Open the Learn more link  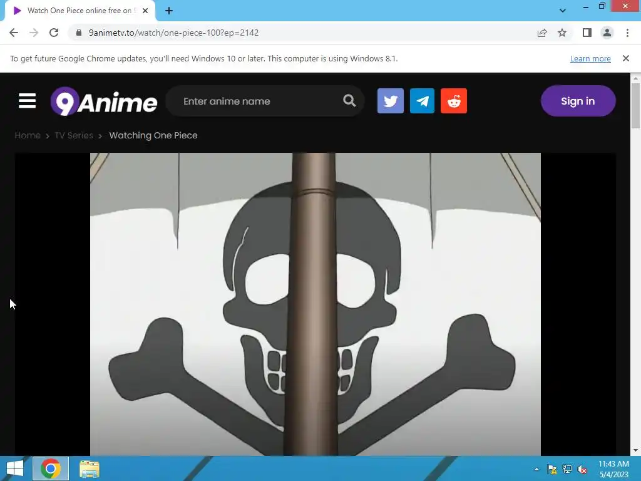point(590,58)
